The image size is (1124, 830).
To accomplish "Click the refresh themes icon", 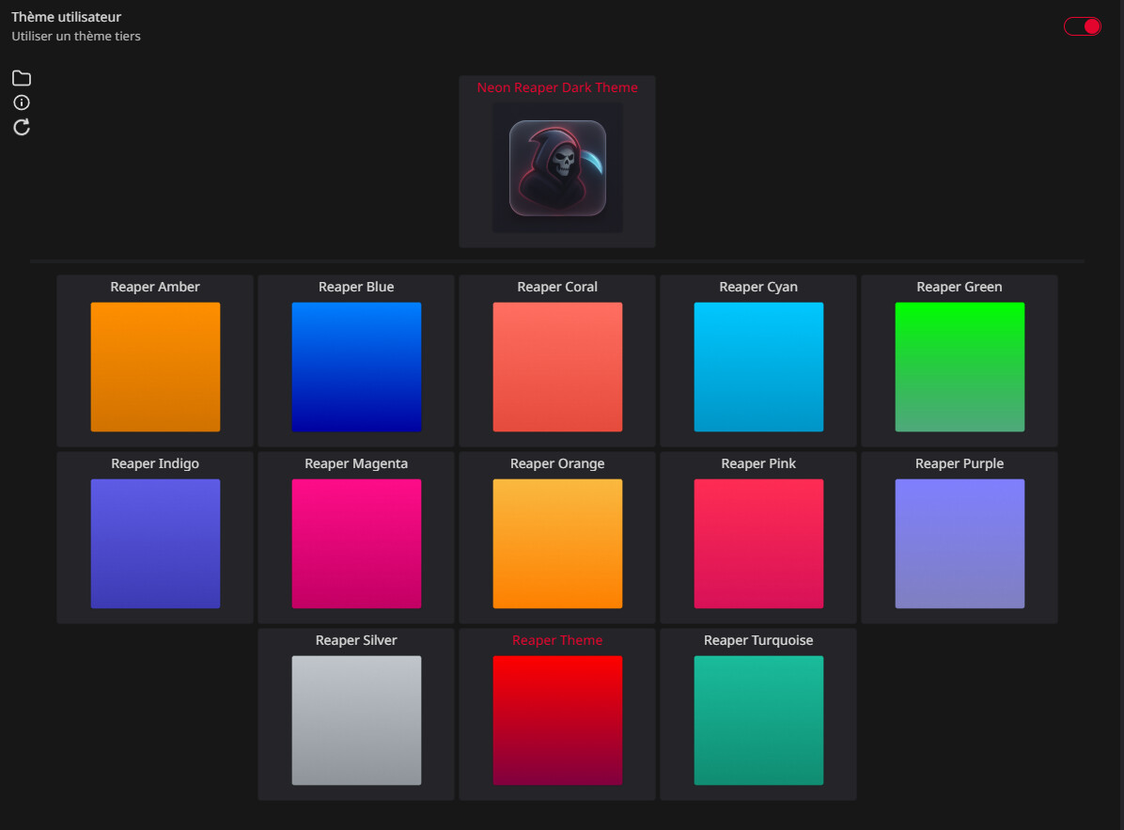I will point(22,127).
